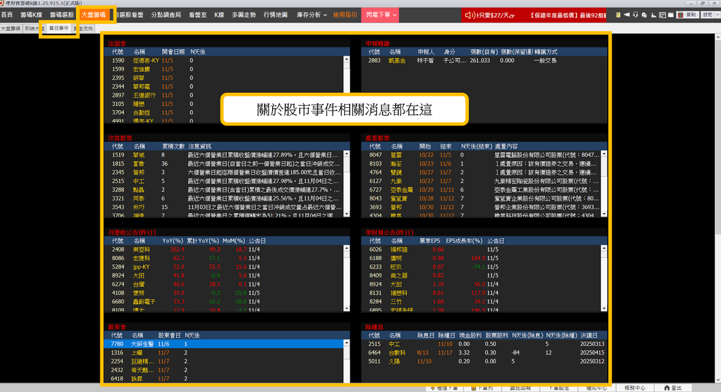Image resolution: width=721 pixels, height=392 pixels.
Task: Sort 法說會 list by 開會日期 header
Action: click(x=172, y=52)
